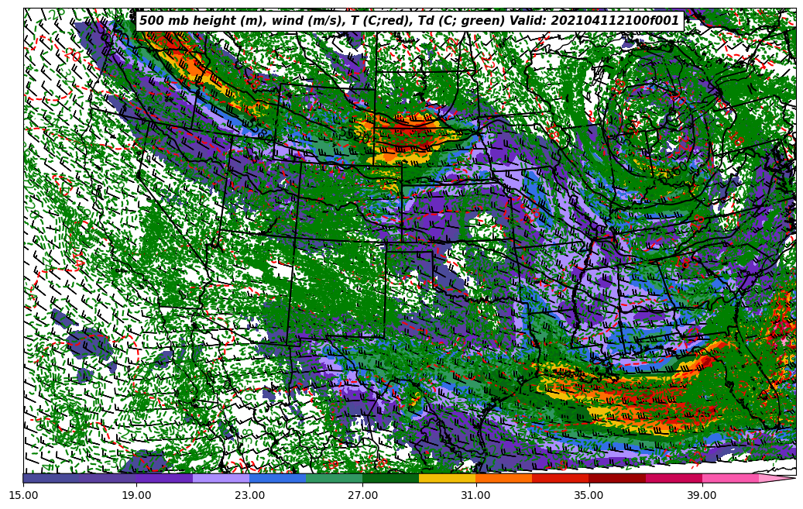Viewport: 803px width, 509px height.
Task: Click the 15.00 colorbar tick label
Action: pyautogui.click(x=23, y=495)
